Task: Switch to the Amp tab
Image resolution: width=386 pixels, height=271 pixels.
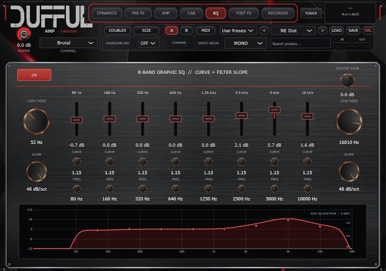Action: click(x=166, y=13)
